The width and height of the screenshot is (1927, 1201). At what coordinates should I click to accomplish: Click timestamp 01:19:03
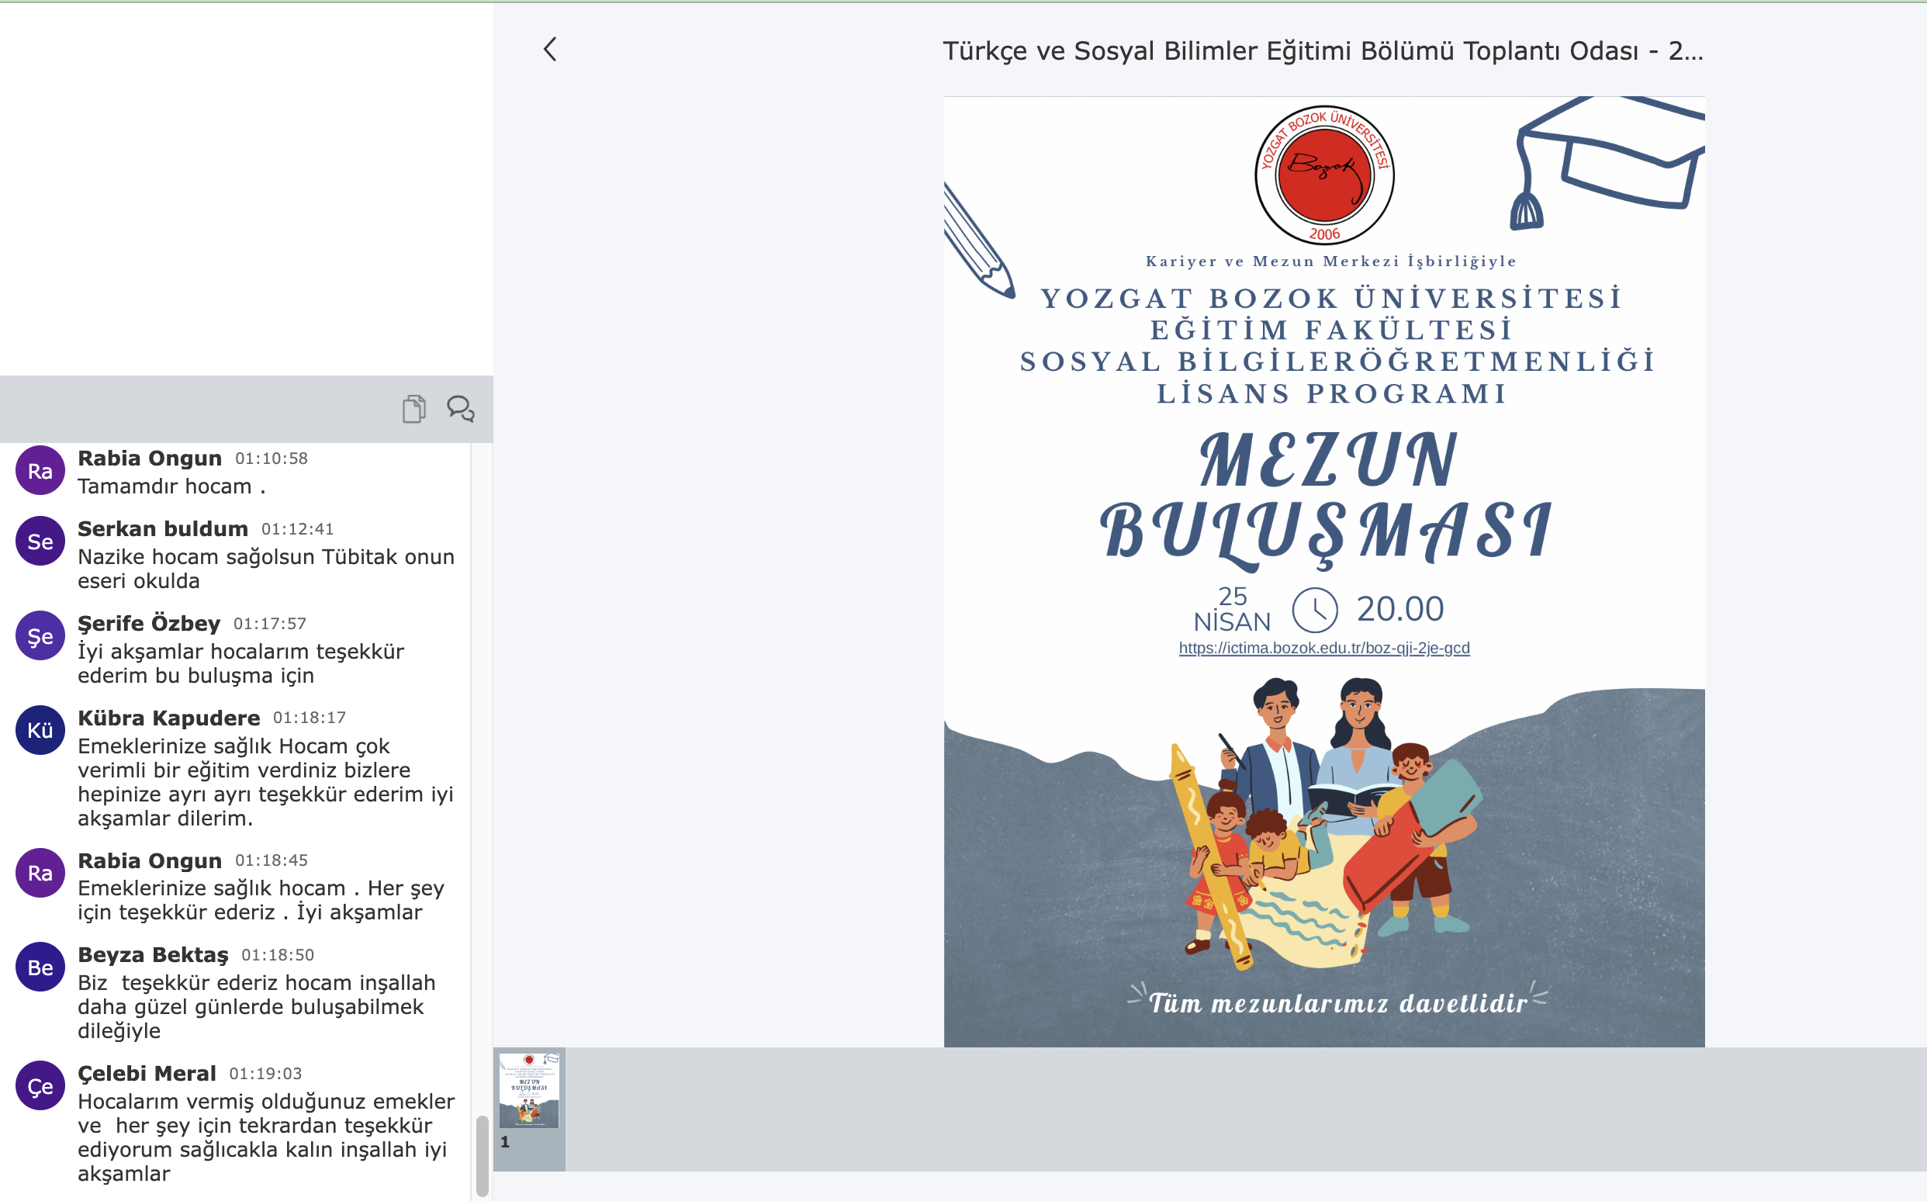pos(266,1074)
